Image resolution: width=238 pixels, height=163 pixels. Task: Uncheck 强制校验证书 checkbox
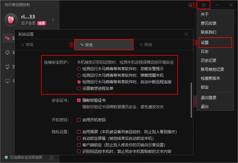tap(79, 101)
